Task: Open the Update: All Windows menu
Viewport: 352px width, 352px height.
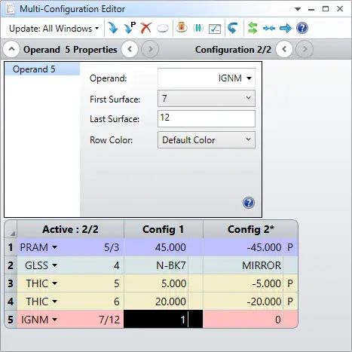Action: pyautogui.click(x=54, y=29)
